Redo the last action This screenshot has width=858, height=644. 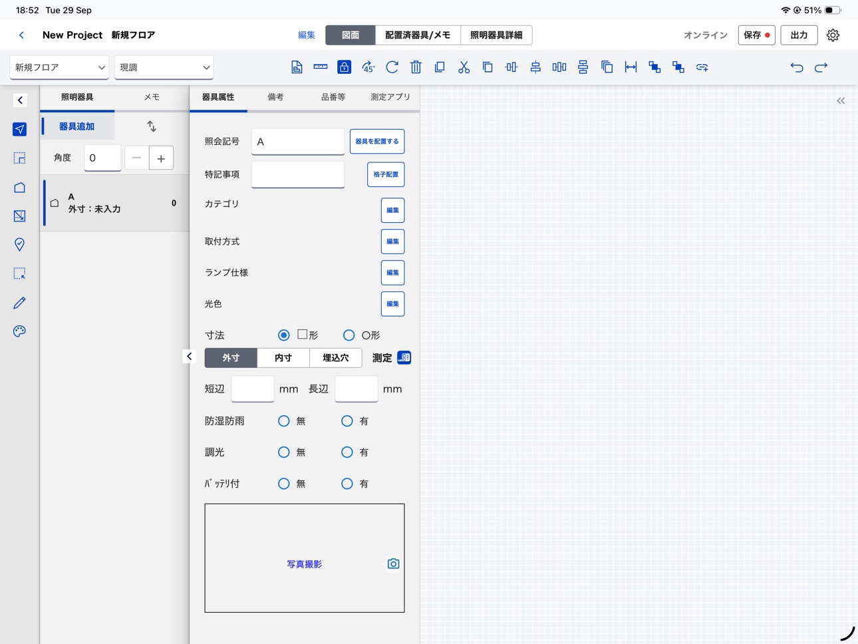click(821, 67)
